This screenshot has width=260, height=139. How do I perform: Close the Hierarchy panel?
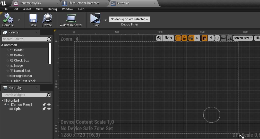tap(37, 88)
